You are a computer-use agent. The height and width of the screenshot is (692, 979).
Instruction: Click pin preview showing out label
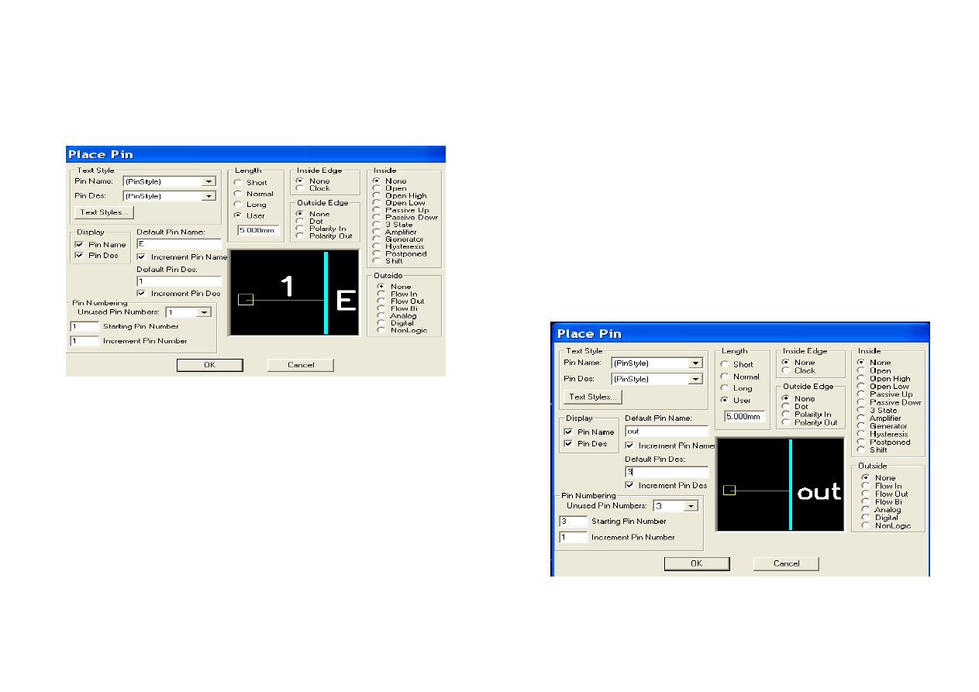(x=780, y=484)
